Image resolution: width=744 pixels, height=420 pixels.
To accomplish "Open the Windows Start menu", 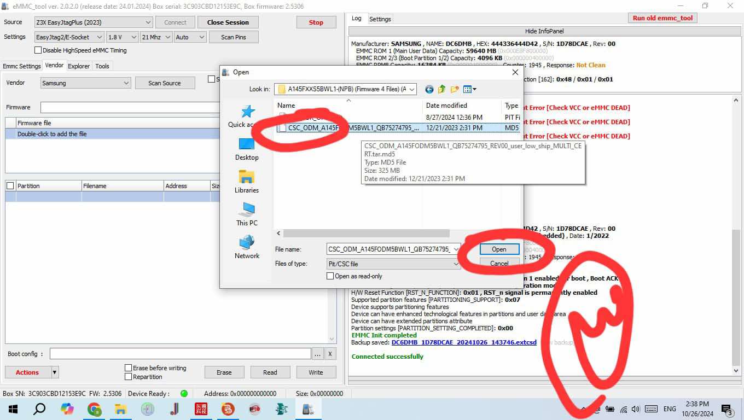I will point(13,409).
